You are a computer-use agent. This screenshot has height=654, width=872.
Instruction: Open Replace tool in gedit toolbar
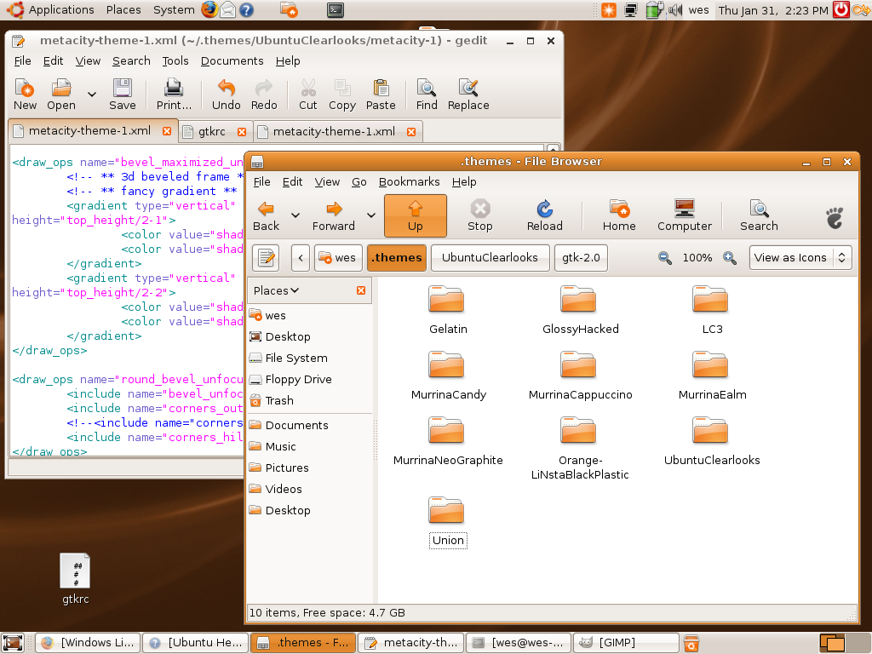[x=468, y=95]
